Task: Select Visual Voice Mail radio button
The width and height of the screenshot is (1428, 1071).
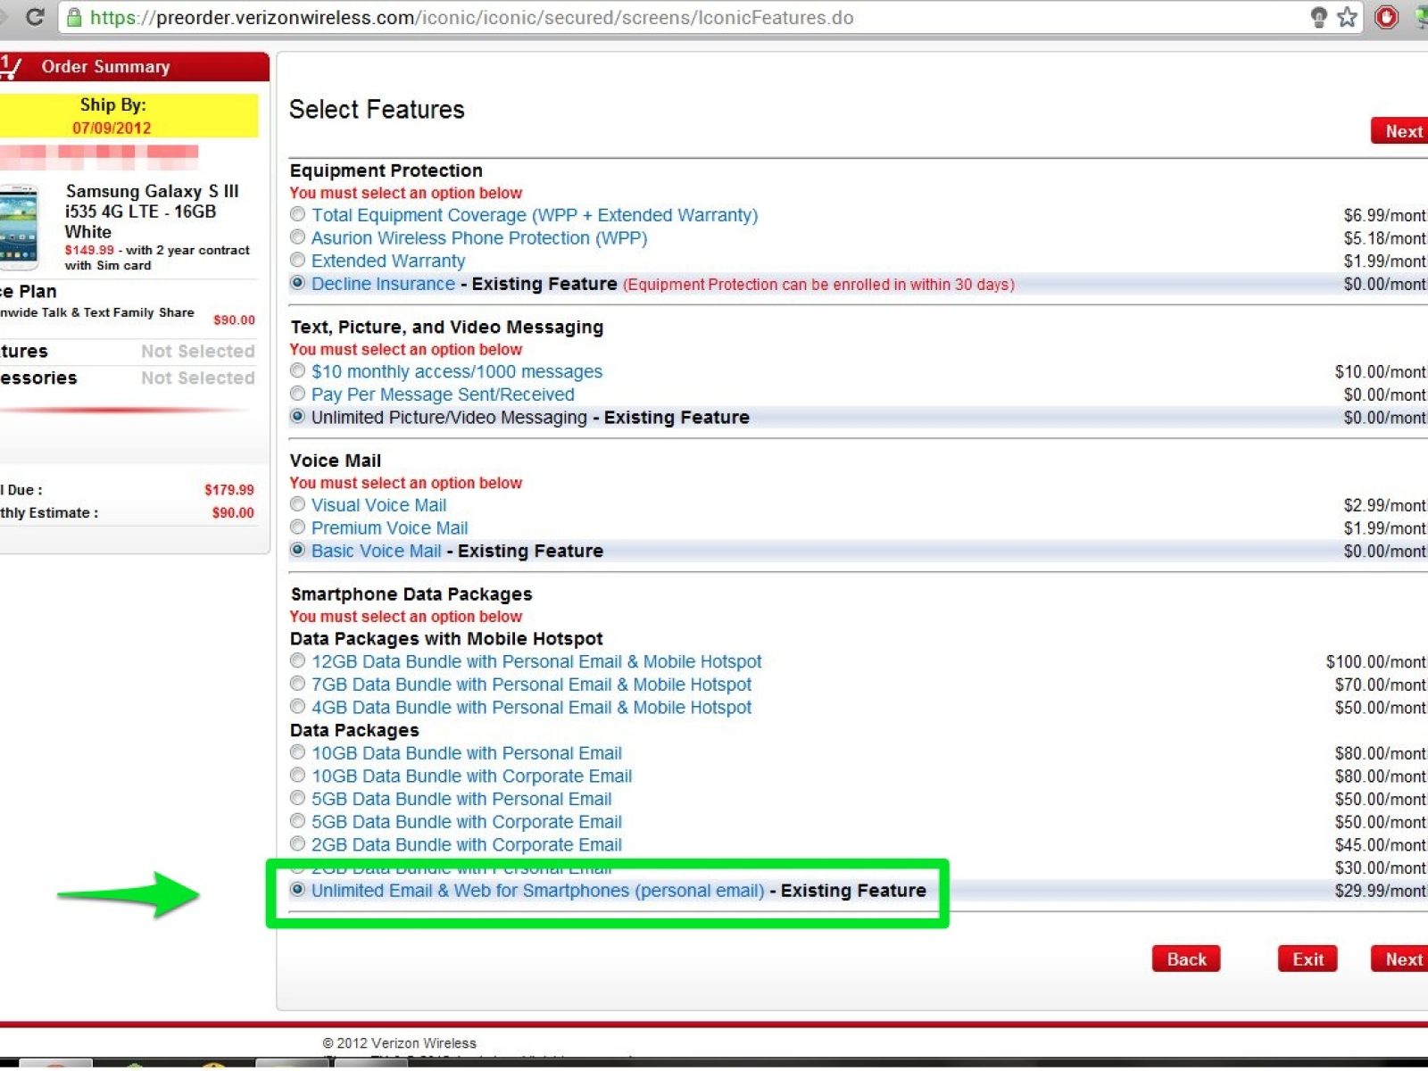Action: pyautogui.click(x=298, y=504)
